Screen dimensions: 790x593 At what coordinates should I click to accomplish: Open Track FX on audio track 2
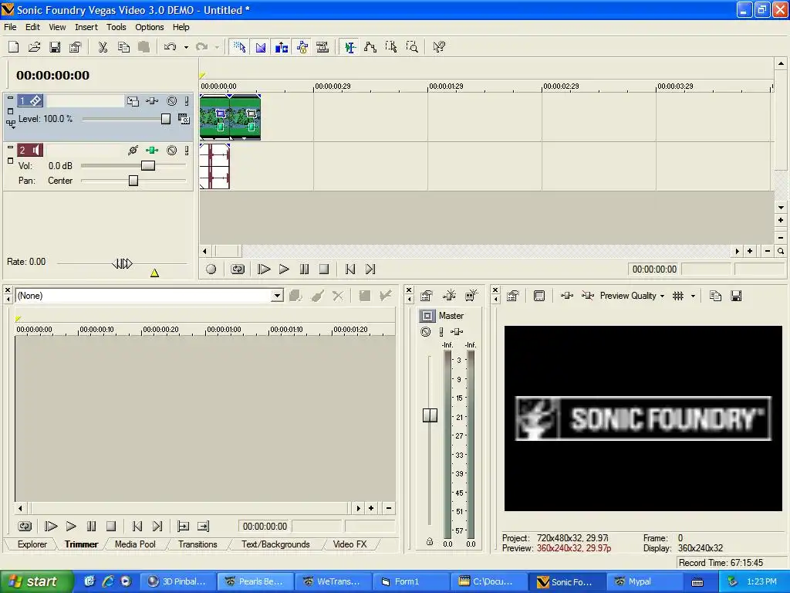(152, 151)
